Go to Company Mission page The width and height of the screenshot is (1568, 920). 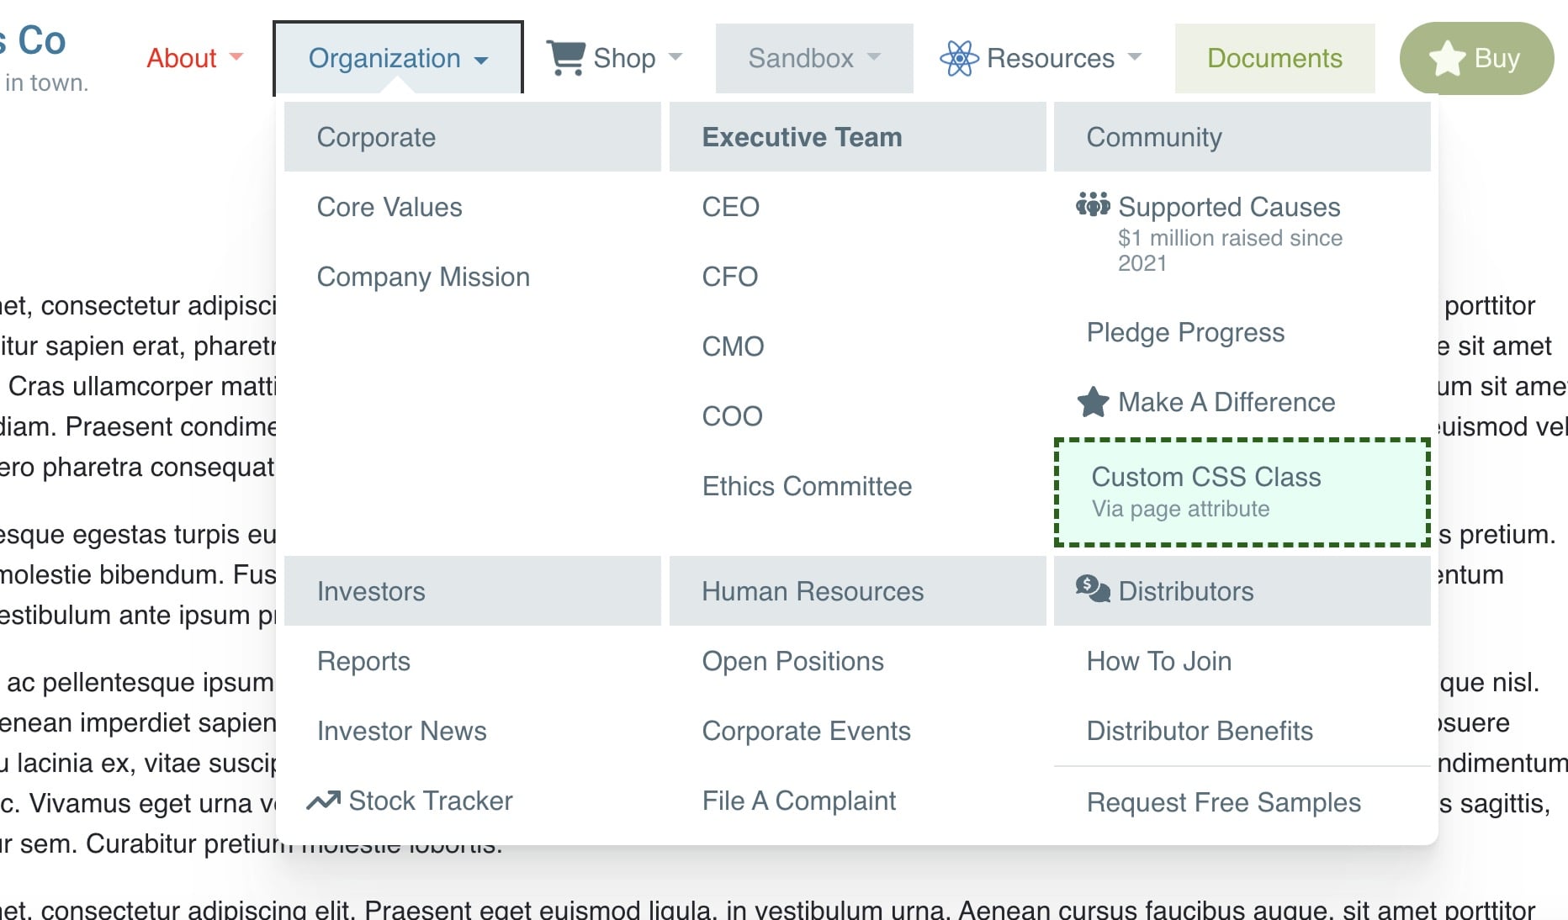(x=422, y=277)
